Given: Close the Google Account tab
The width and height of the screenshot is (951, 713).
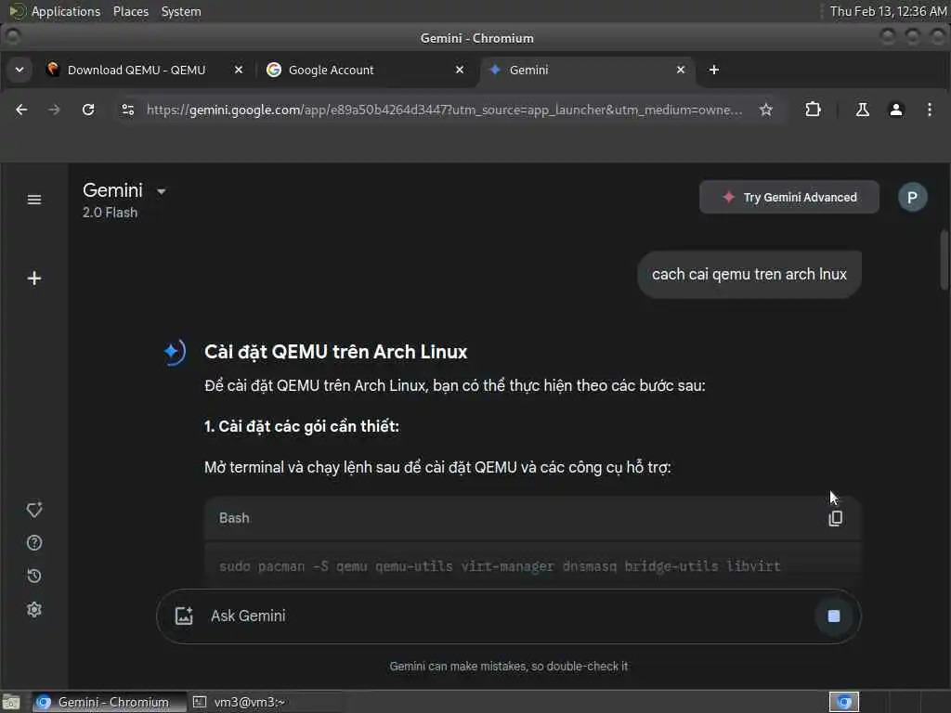Looking at the screenshot, I should [460, 70].
